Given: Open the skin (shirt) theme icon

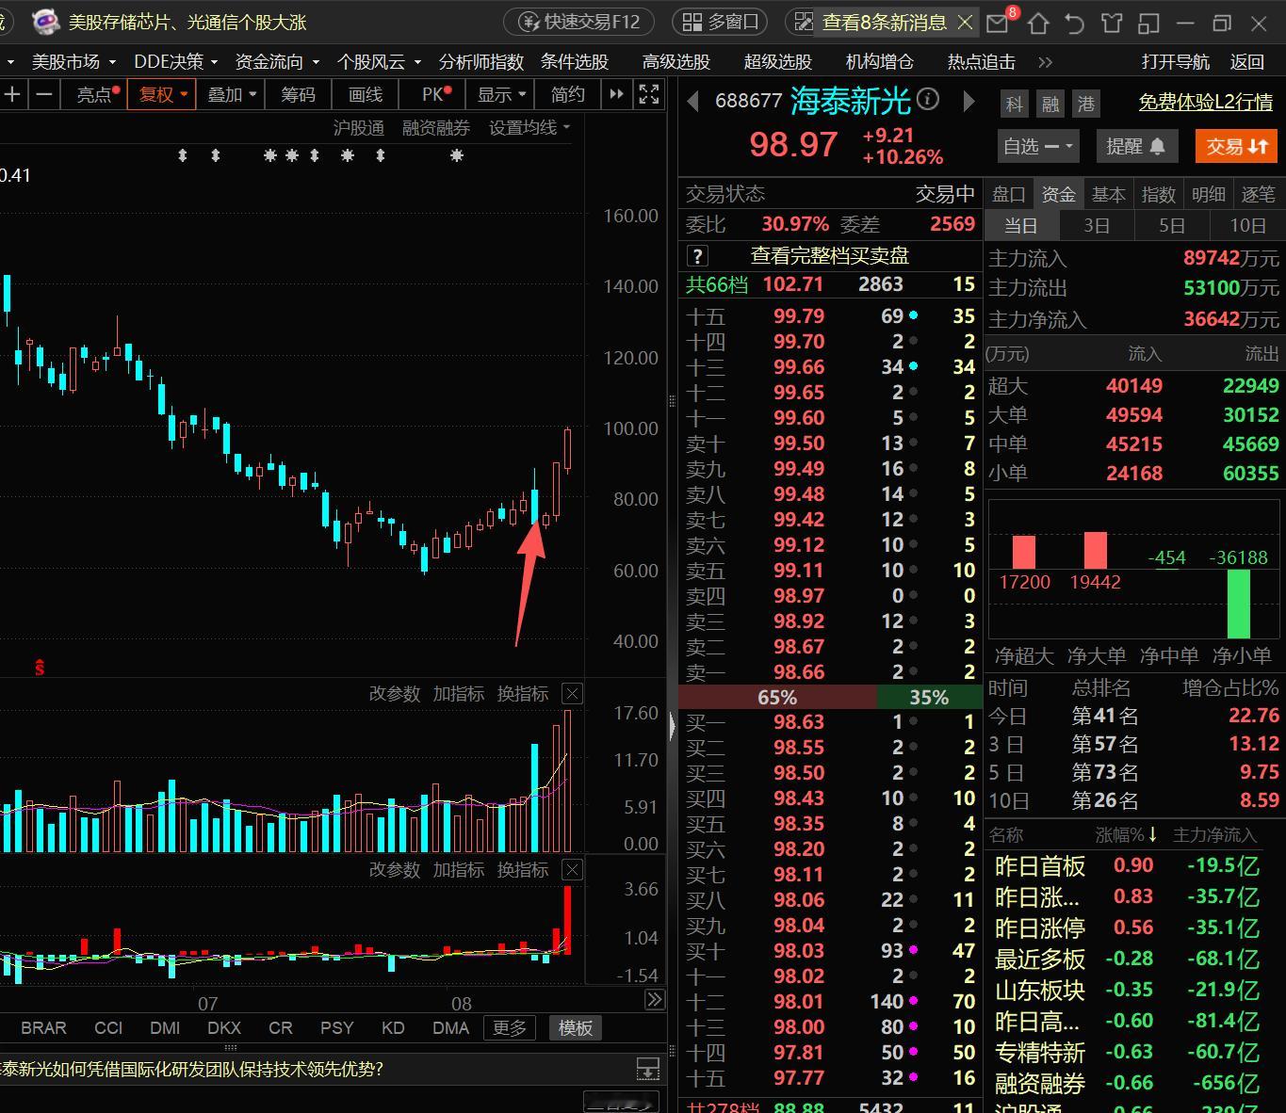Looking at the screenshot, I should 1112,23.
